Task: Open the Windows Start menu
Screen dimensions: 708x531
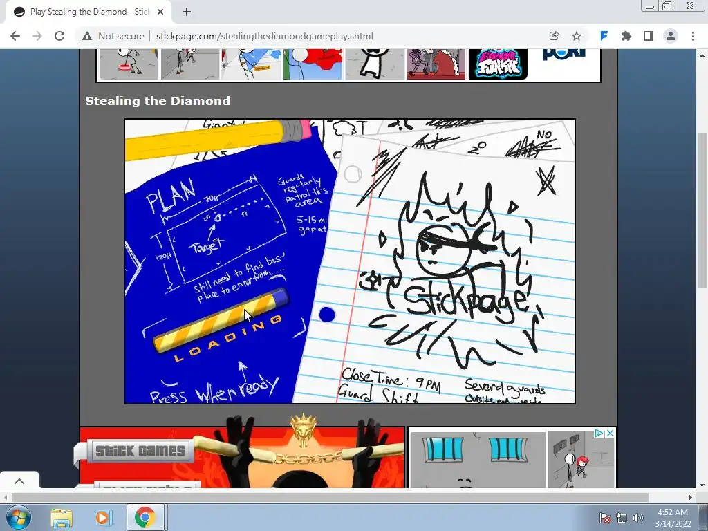Action: (19, 517)
